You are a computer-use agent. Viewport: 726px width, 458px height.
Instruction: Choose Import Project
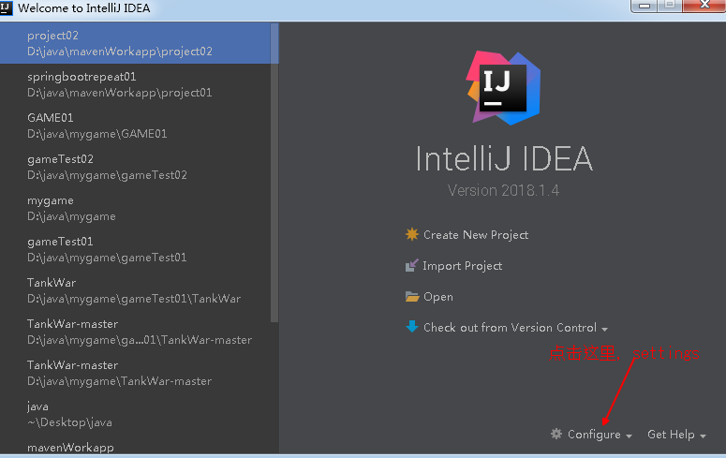tap(462, 266)
